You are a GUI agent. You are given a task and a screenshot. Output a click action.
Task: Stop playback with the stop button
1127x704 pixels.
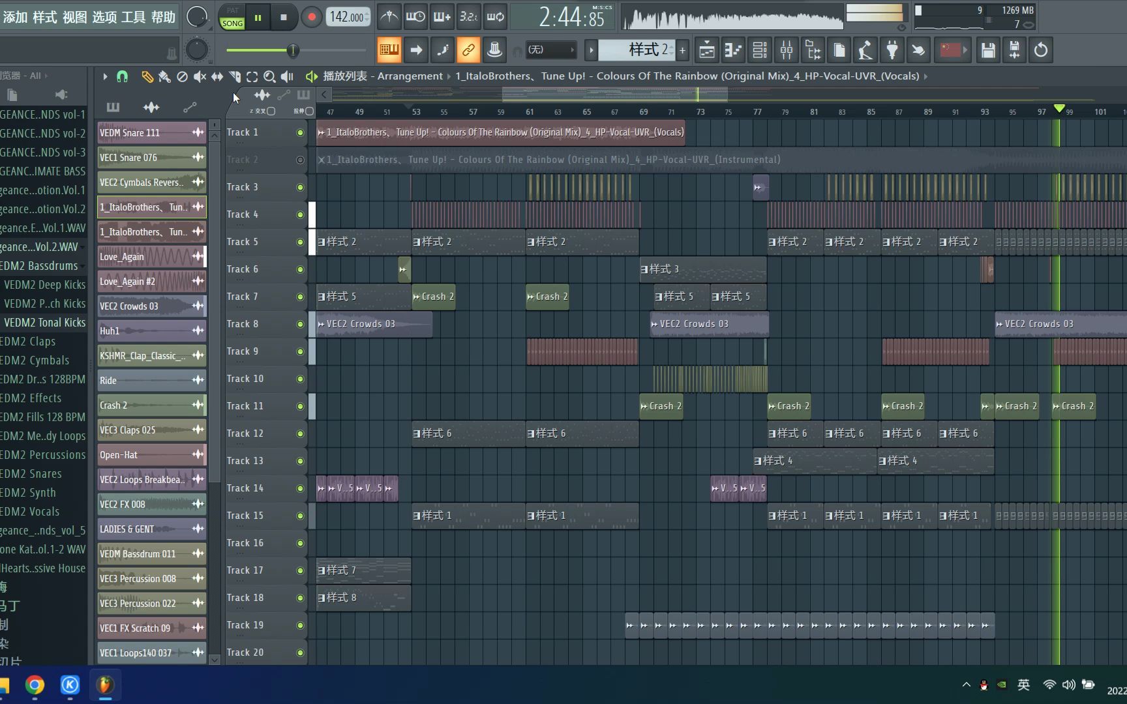(x=284, y=18)
